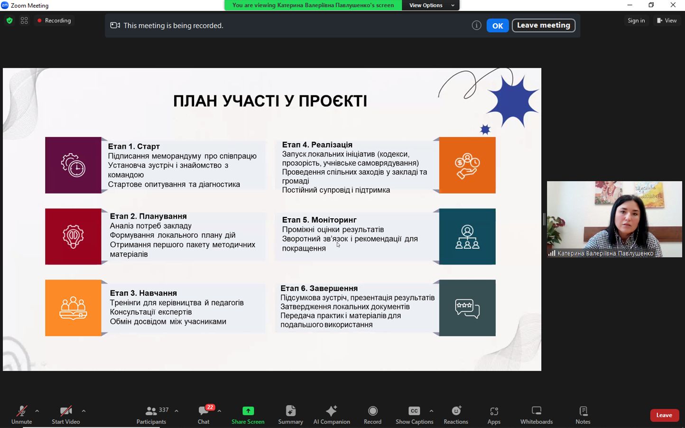This screenshot has height=428, width=685.
Task: Click OK on the recording notice
Action: [497, 26]
